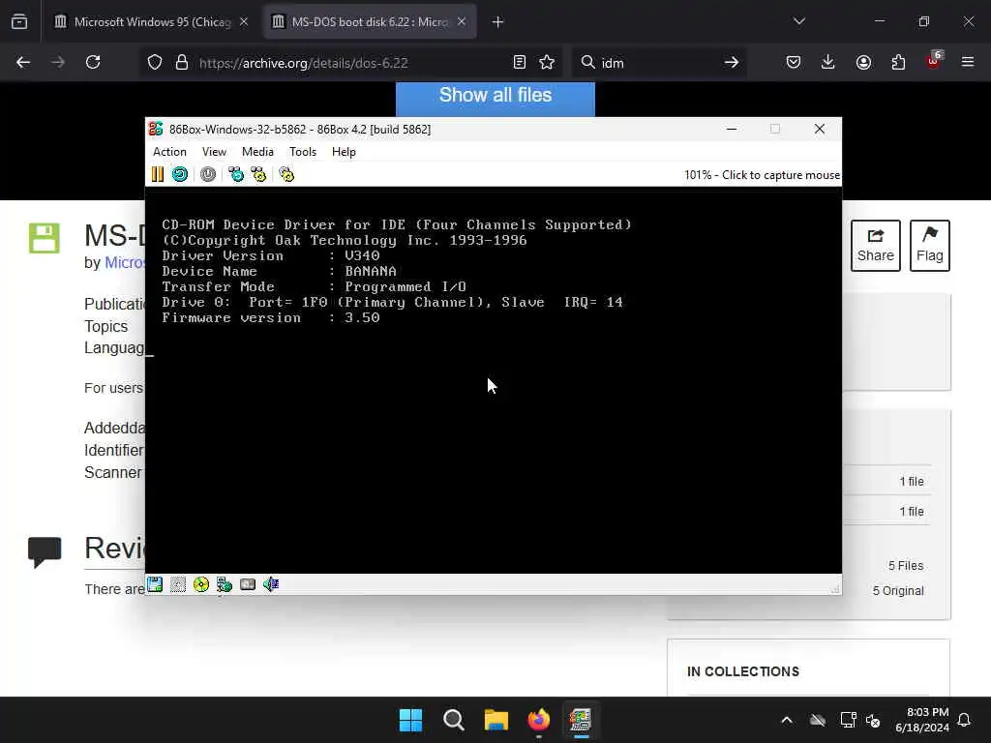Click the CD-ROM drive status icon
The image size is (991, 743).
pos(201,584)
